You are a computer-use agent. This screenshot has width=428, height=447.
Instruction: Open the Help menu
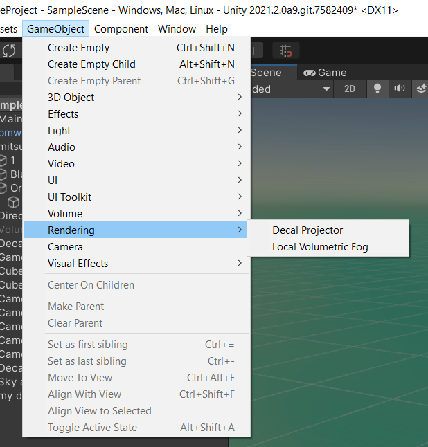(217, 29)
